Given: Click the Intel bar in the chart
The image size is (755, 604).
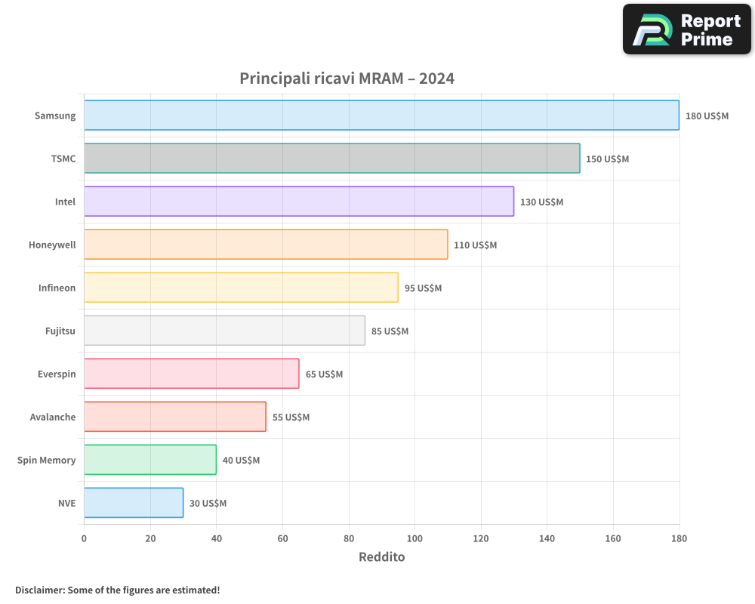Looking at the screenshot, I should pos(298,202).
